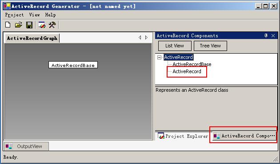Image resolution: width=280 pixels, height=164 pixels.
Task: Click the 'Ready.' status bar text
Action: 11,157
